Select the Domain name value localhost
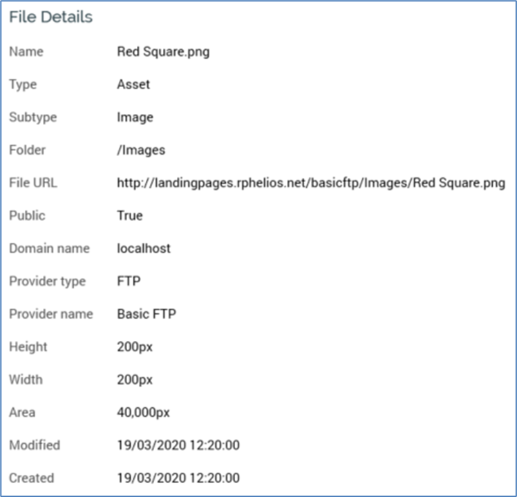Viewport: 517px width, 497px height. tap(144, 248)
